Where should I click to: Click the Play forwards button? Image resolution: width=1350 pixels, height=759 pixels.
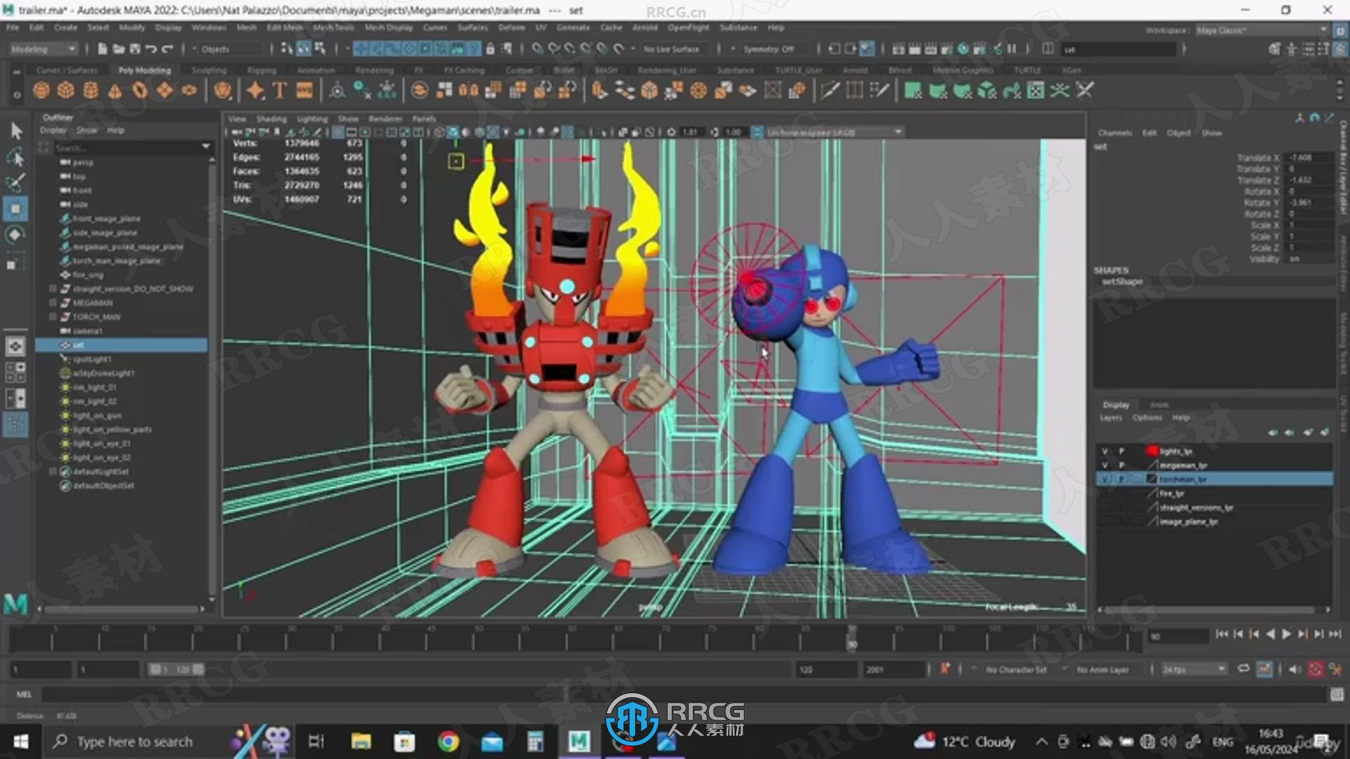[1286, 634]
